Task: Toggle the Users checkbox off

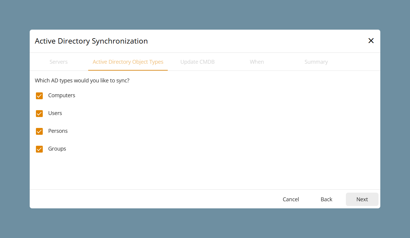Action: tap(39, 114)
